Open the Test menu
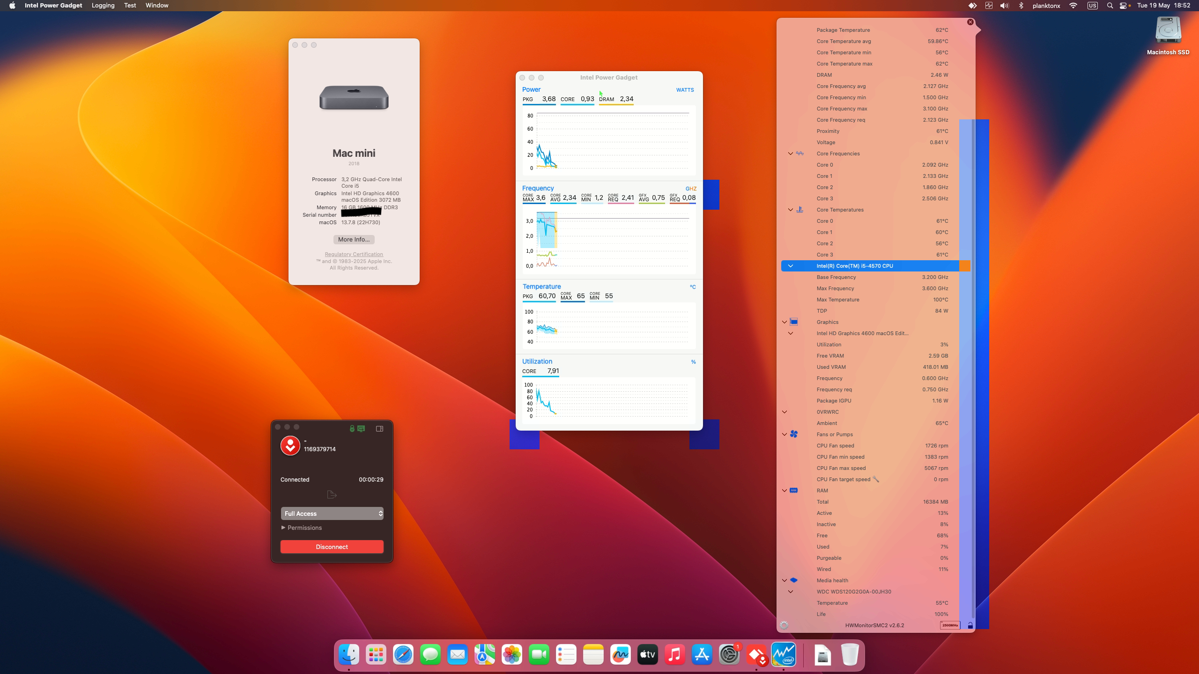The height and width of the screenshot is (674, 1199). coord(130,6)
